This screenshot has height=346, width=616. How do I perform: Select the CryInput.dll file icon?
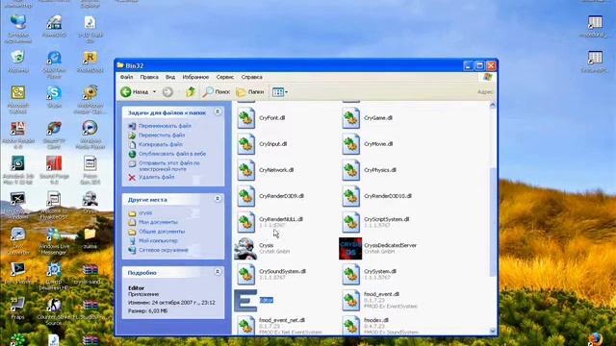click(246, 144)
